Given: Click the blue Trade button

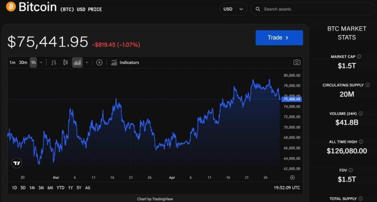Looking at the screenshot, I should click(279, 37).
